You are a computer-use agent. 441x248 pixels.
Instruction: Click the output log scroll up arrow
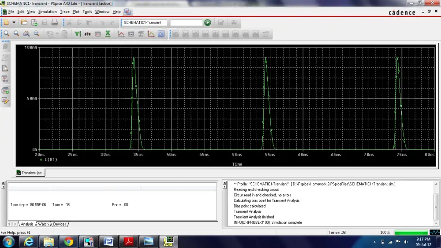[436, 184]
